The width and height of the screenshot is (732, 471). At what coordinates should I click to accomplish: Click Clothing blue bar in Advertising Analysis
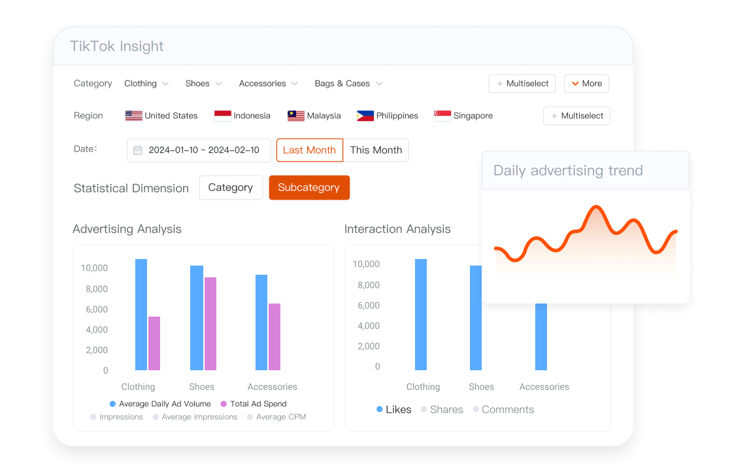click(x=141, y=315)
